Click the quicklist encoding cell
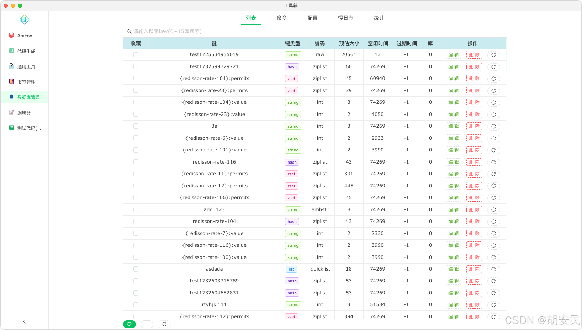This screenshot has height=330, width=582. [x=320, y=269]
